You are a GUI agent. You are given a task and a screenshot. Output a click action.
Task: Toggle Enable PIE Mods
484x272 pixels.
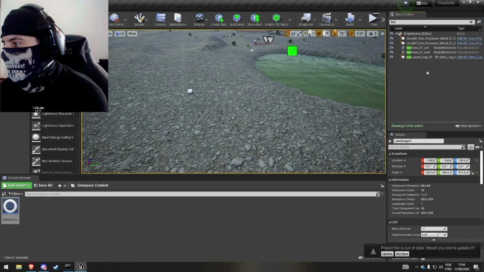276,20
